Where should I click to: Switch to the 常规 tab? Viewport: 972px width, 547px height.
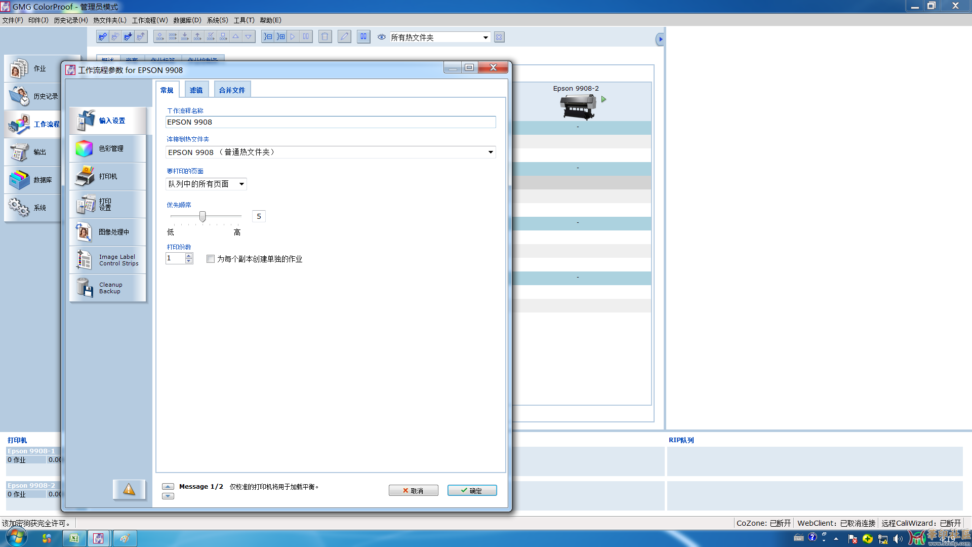click(167, 90)
